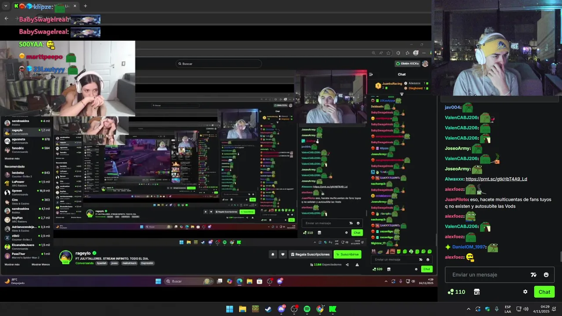The height and width of the screenshot is (316, 562).
Task: Check the 110 channel points balance
Action: 457,292
